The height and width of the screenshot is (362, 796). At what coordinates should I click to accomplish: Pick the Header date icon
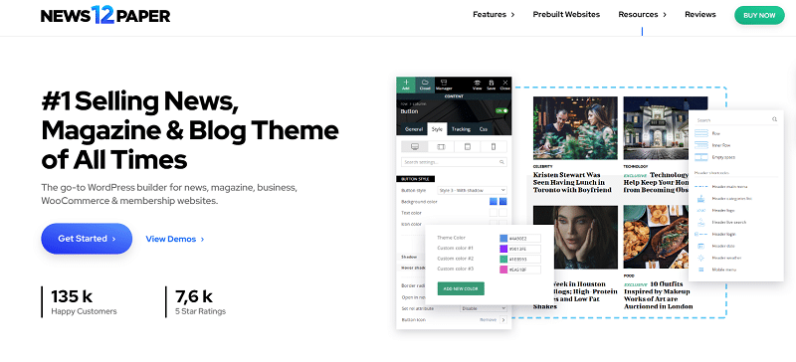[701, 246]
